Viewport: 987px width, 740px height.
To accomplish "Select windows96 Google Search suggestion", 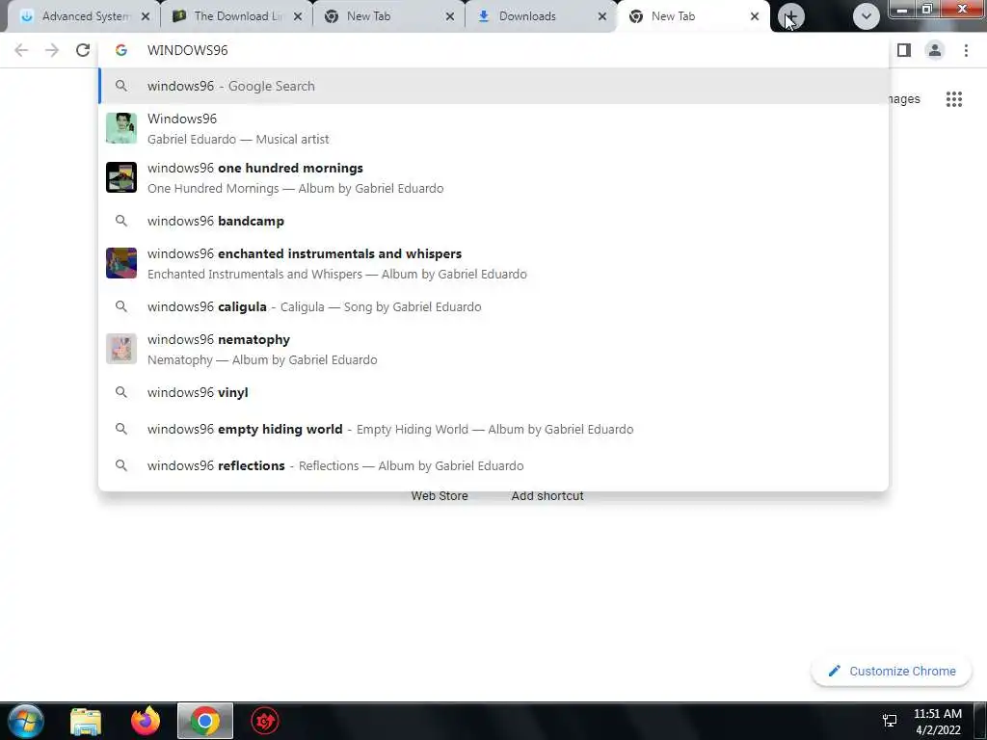I will 493,86.
